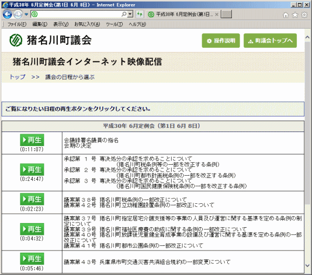Click the refresh page icon
Viewport: 312px width, 275px height.
(140, 14)
